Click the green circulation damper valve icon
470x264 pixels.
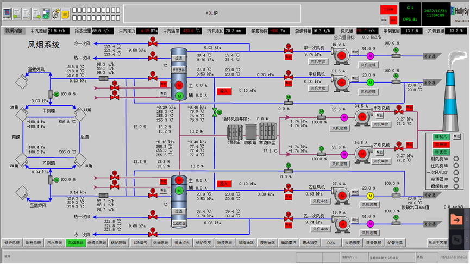215,112
